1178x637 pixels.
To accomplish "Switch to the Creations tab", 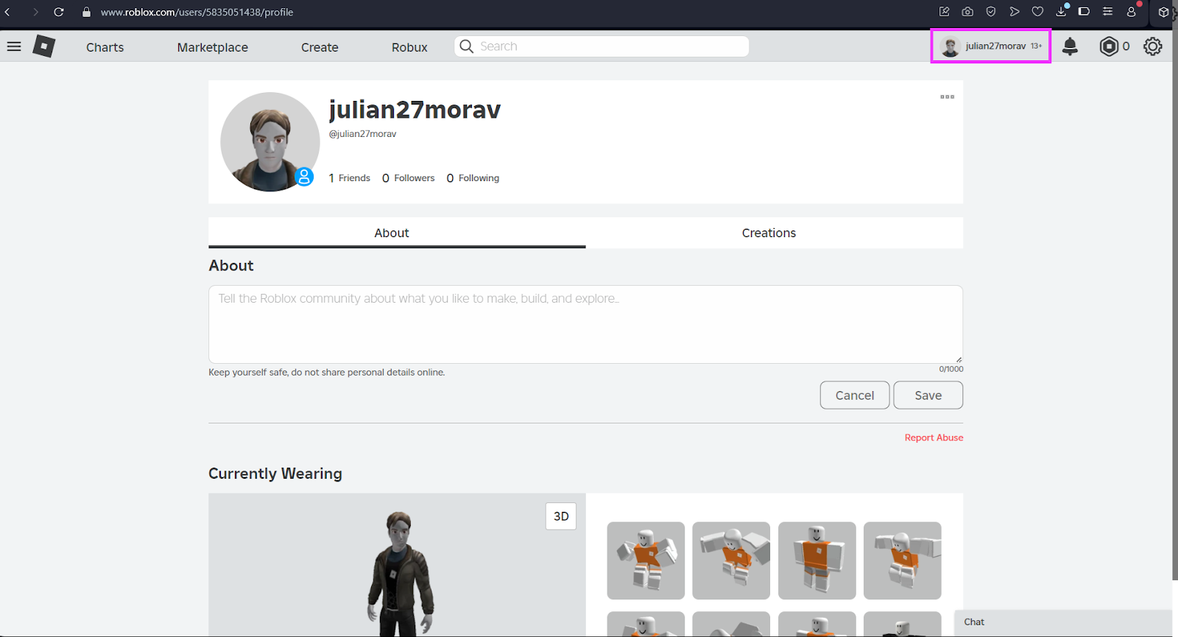I will (775, 233).
